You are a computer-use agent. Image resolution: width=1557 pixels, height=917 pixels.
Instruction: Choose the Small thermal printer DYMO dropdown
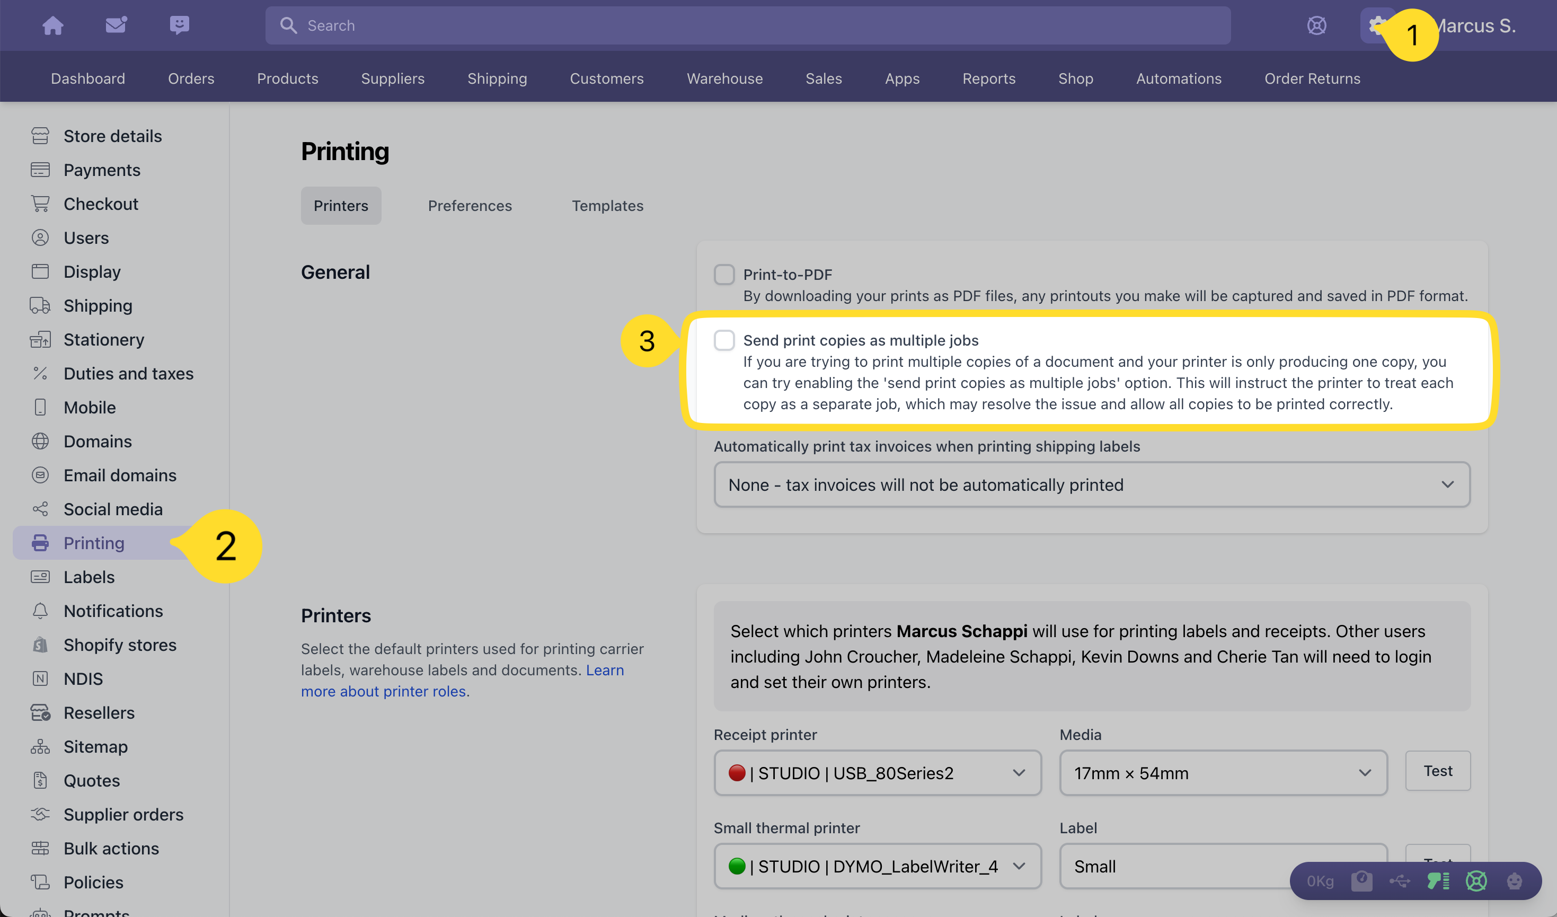point(878,866)
